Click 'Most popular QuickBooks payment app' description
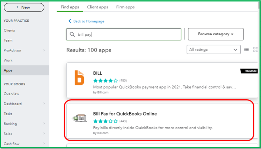This screenshot has height=149, width=261. tap(164, 87)
